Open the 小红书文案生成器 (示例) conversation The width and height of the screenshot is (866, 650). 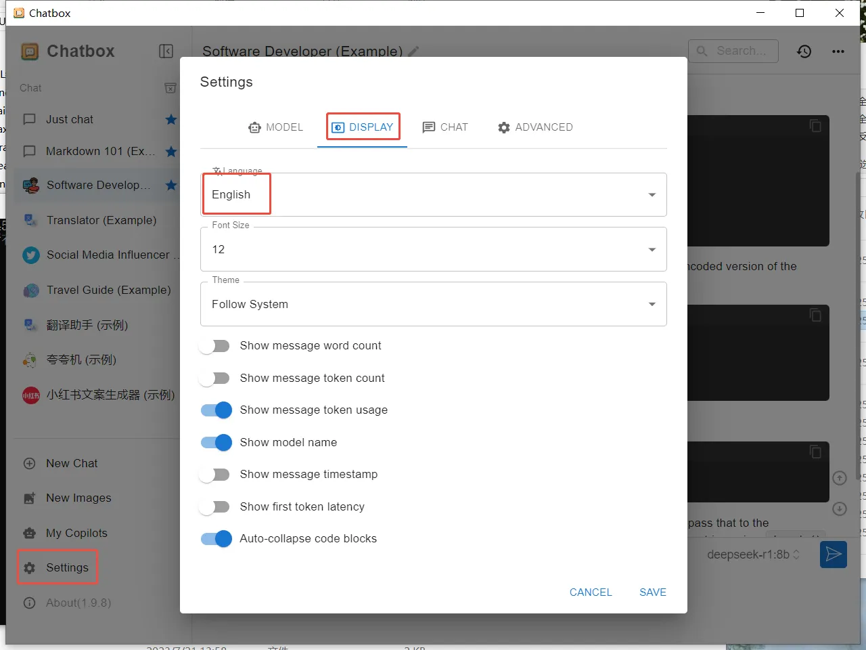tap(97, 395)
